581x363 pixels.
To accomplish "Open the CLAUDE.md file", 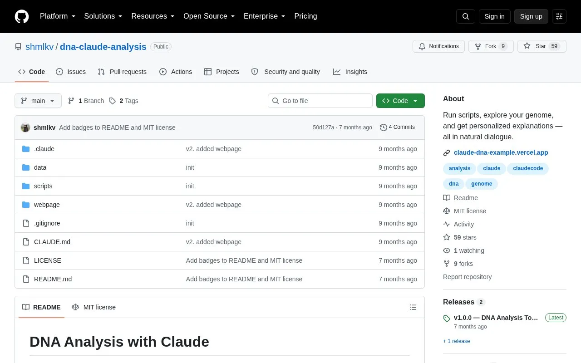I will (52, 242).
